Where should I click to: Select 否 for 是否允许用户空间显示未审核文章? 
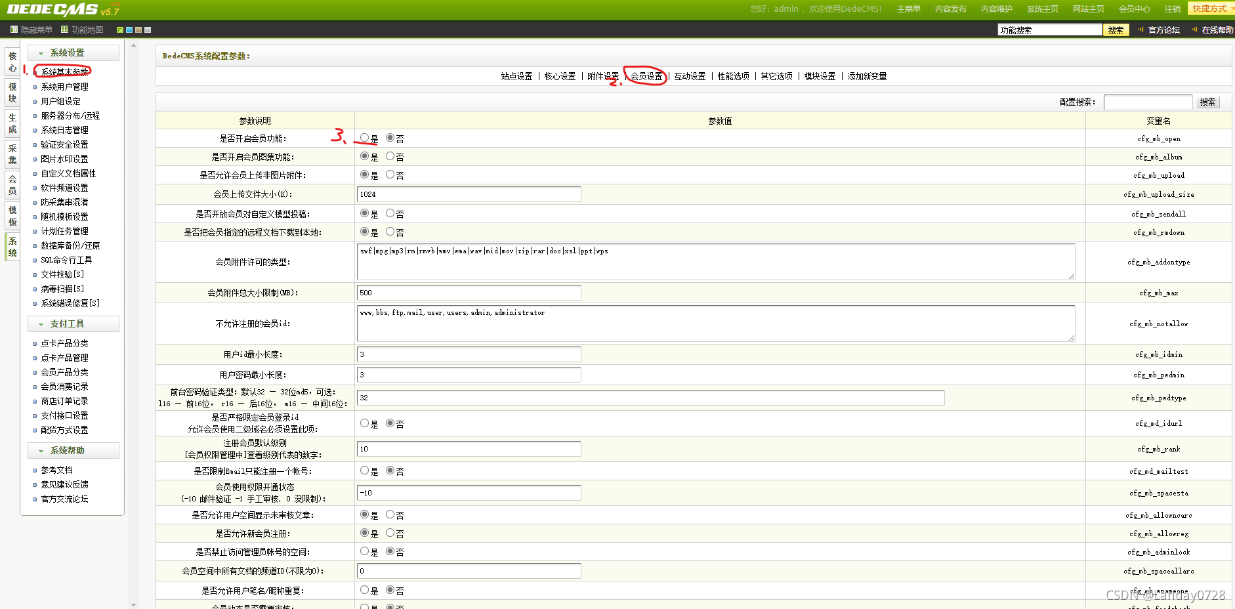point(390,514)
